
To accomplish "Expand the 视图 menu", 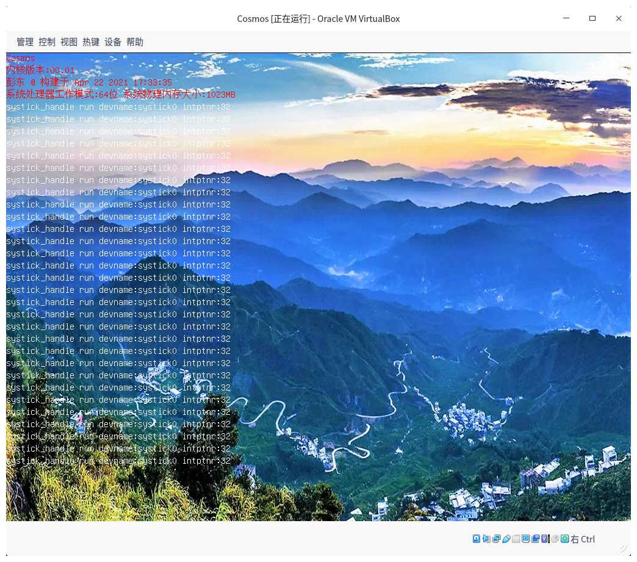I will click(x=69, y=42).
